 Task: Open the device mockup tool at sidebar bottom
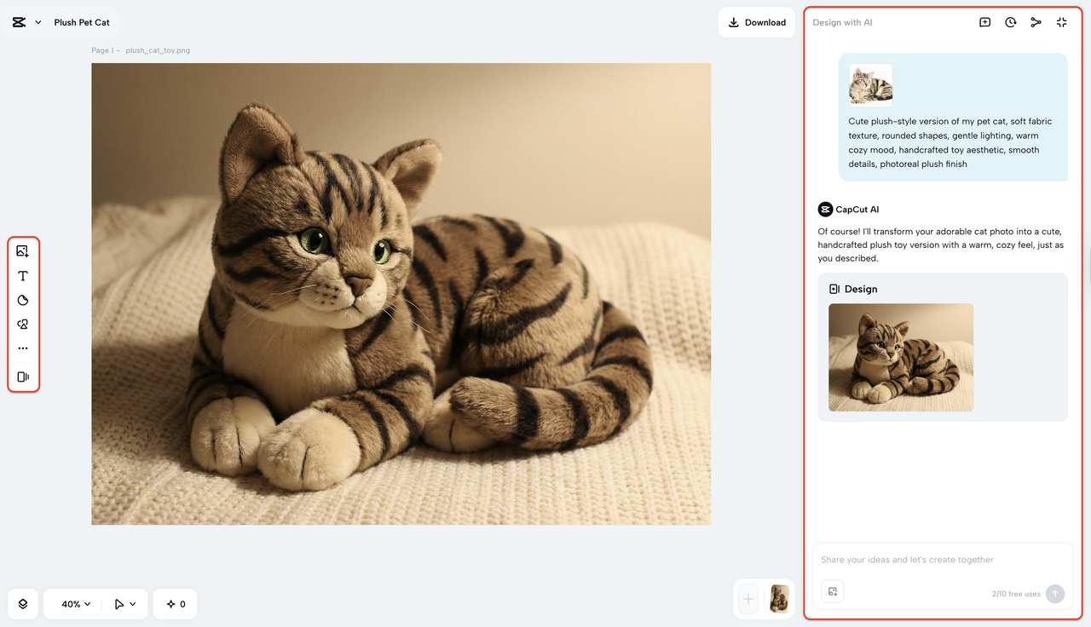[x=23, y=376]
